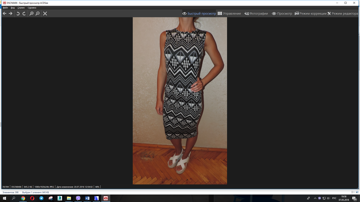360x202 pixels.
Task: Open the Справка menu
Action: pos(32,8)
